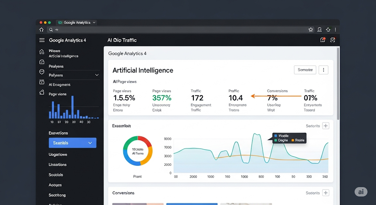Click the Artificial Intelligence card heading

click(143, 70)
